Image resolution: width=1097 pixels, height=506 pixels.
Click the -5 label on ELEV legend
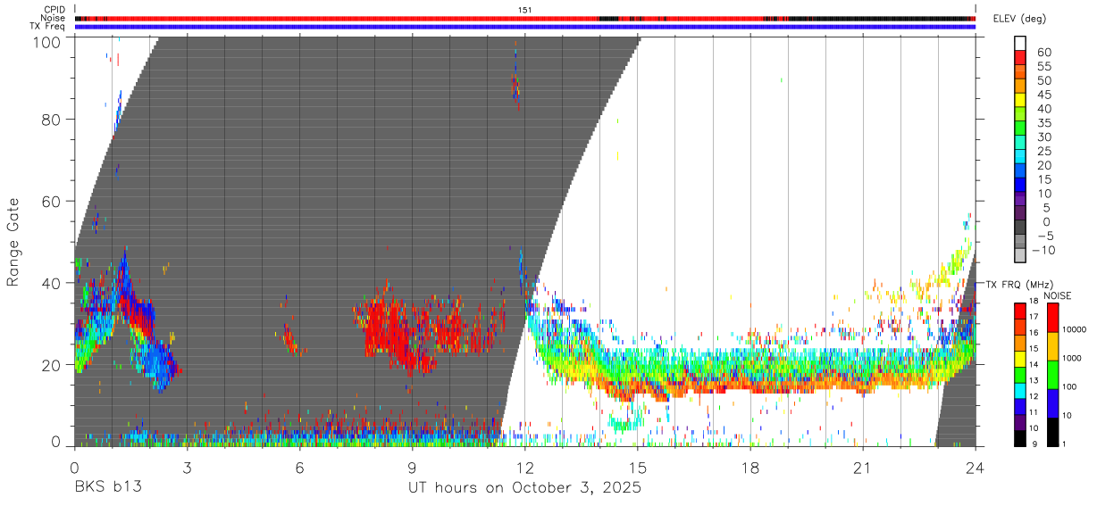point(1044,235)
